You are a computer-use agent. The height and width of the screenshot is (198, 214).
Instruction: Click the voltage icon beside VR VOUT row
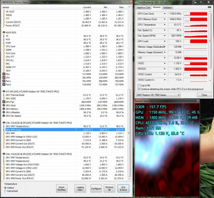4,12
